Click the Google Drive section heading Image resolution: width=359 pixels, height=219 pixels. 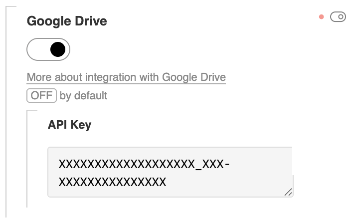pyautogui.click(x=67, y=21)
